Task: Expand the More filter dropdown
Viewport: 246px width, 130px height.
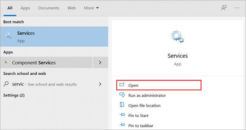Action: point(92,8)
